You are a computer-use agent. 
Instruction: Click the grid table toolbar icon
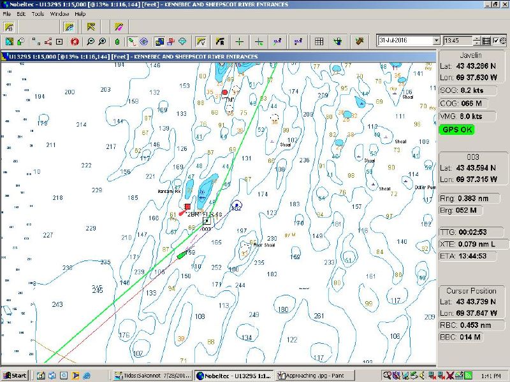[x=319, y=42]
